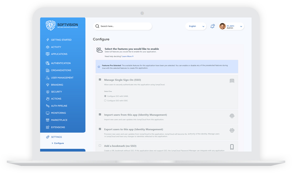Go to Organizations section
Viewport: 292px width, 173px height.
[61, 70]
